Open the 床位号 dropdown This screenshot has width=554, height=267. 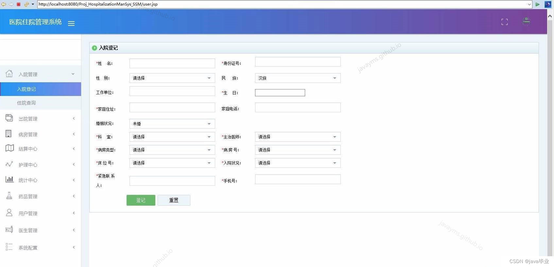click(x=172, y=163)
